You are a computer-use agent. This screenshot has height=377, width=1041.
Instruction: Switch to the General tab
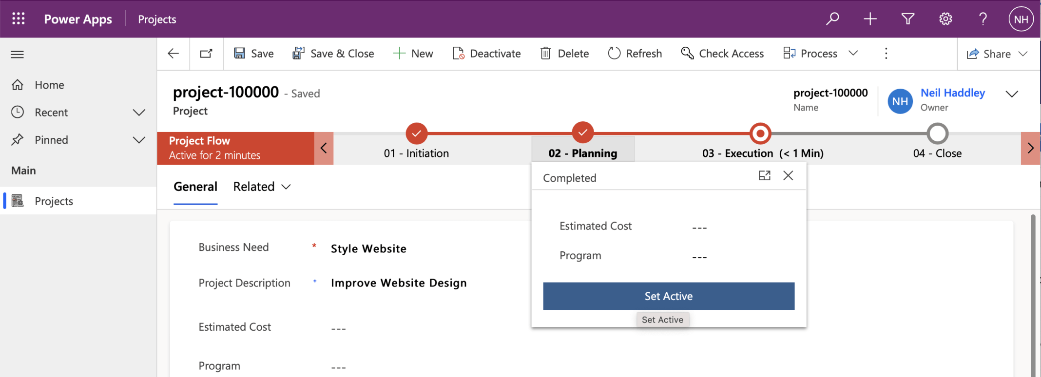[195, 187]
